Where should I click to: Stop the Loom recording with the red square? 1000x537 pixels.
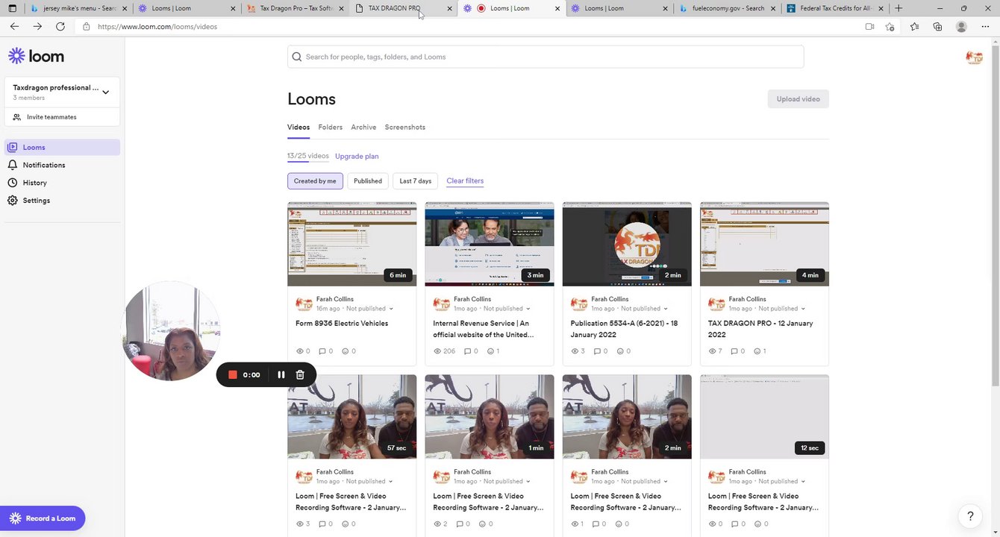click(x=233, y=374)
